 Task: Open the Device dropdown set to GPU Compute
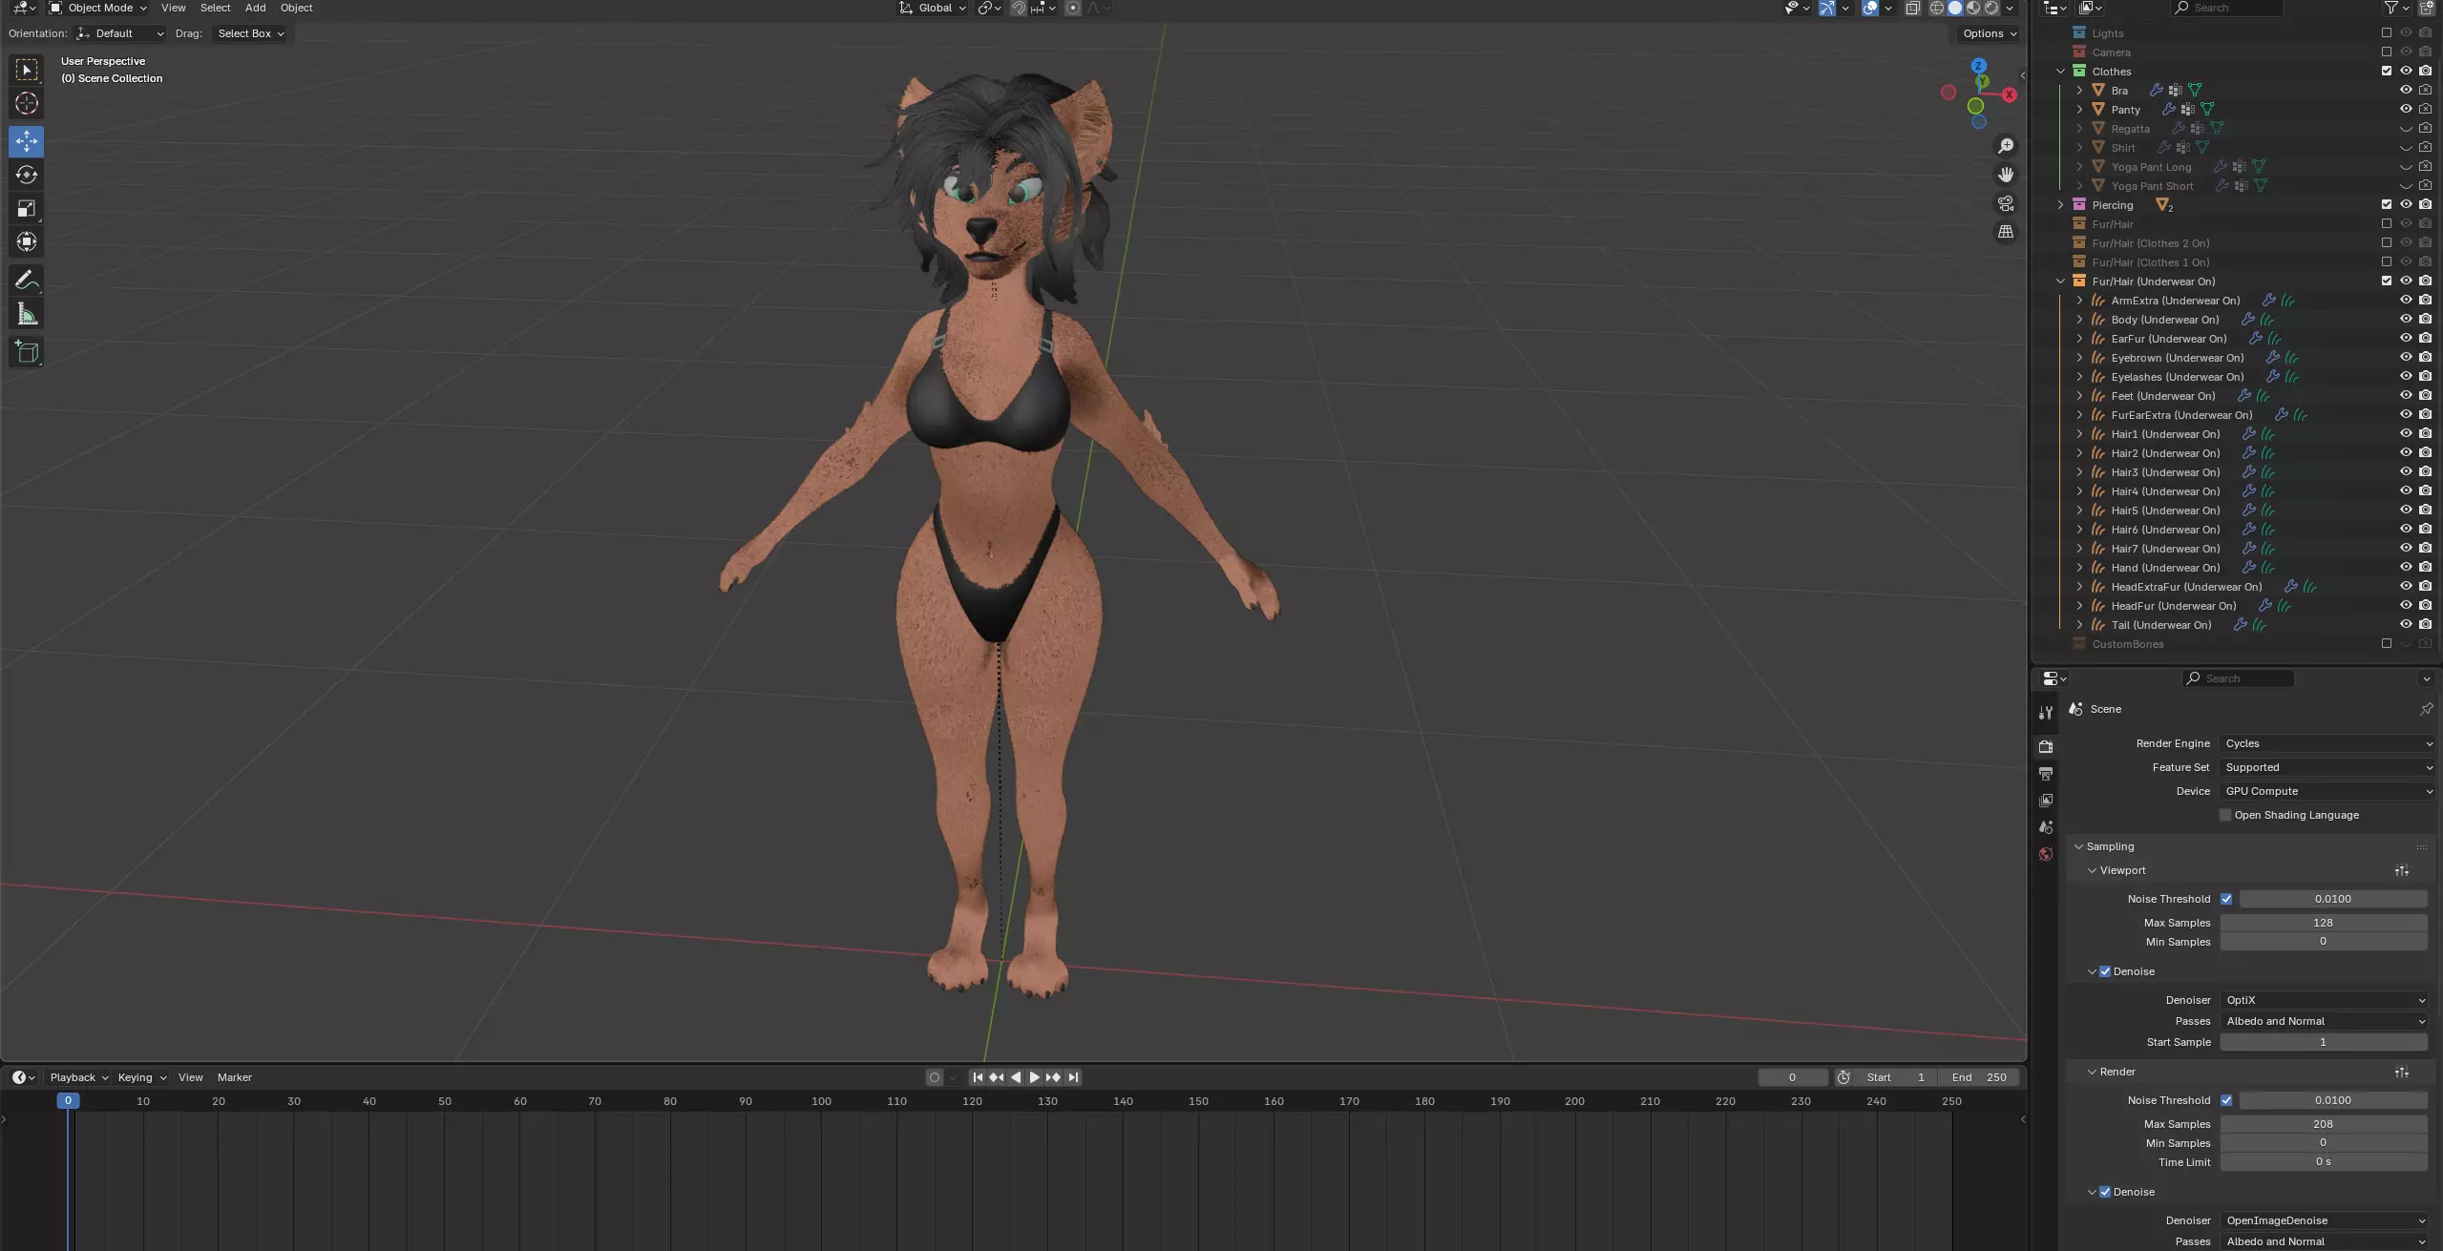click(2327, 791)
